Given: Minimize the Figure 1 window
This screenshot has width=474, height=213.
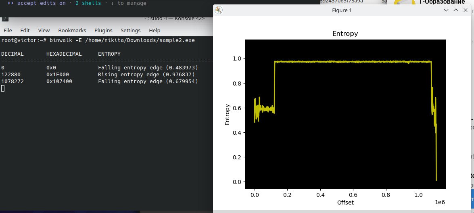Looking at the screenshot, I should 446,10.
